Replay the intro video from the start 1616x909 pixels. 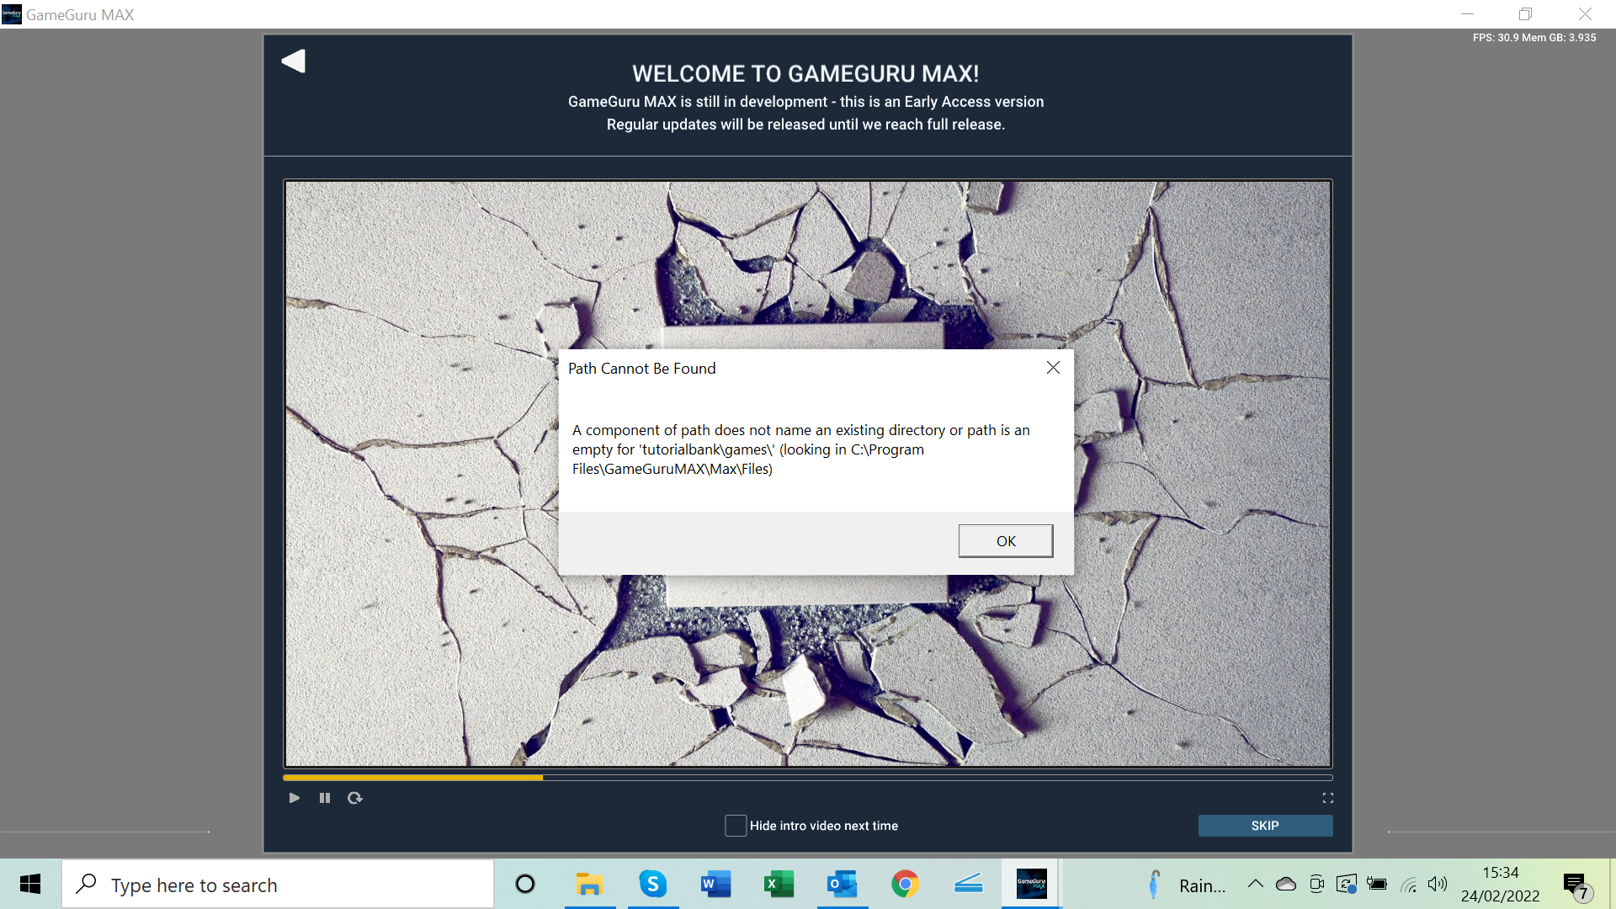(354, 797)
